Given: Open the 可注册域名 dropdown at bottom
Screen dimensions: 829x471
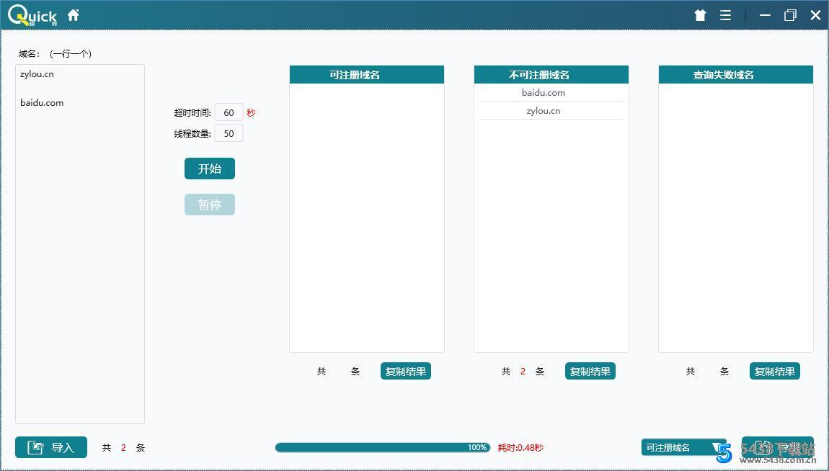Looking at the screenshot, I should tap(682, 447).
